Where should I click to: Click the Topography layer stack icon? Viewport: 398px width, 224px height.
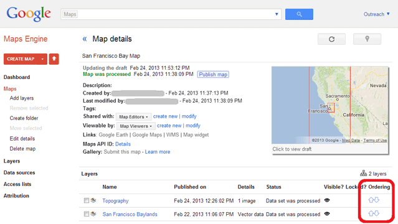(x=93, y=200)
